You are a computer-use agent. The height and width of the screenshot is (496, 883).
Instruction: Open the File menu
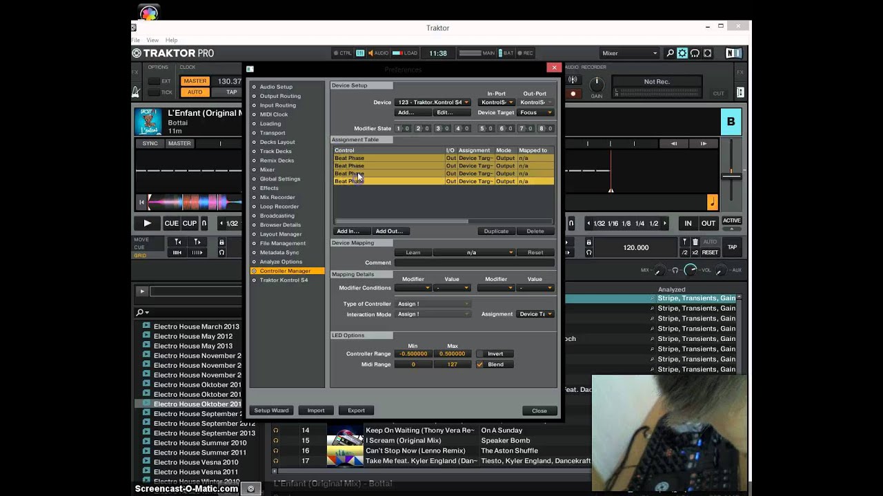[x=135, y=40]
